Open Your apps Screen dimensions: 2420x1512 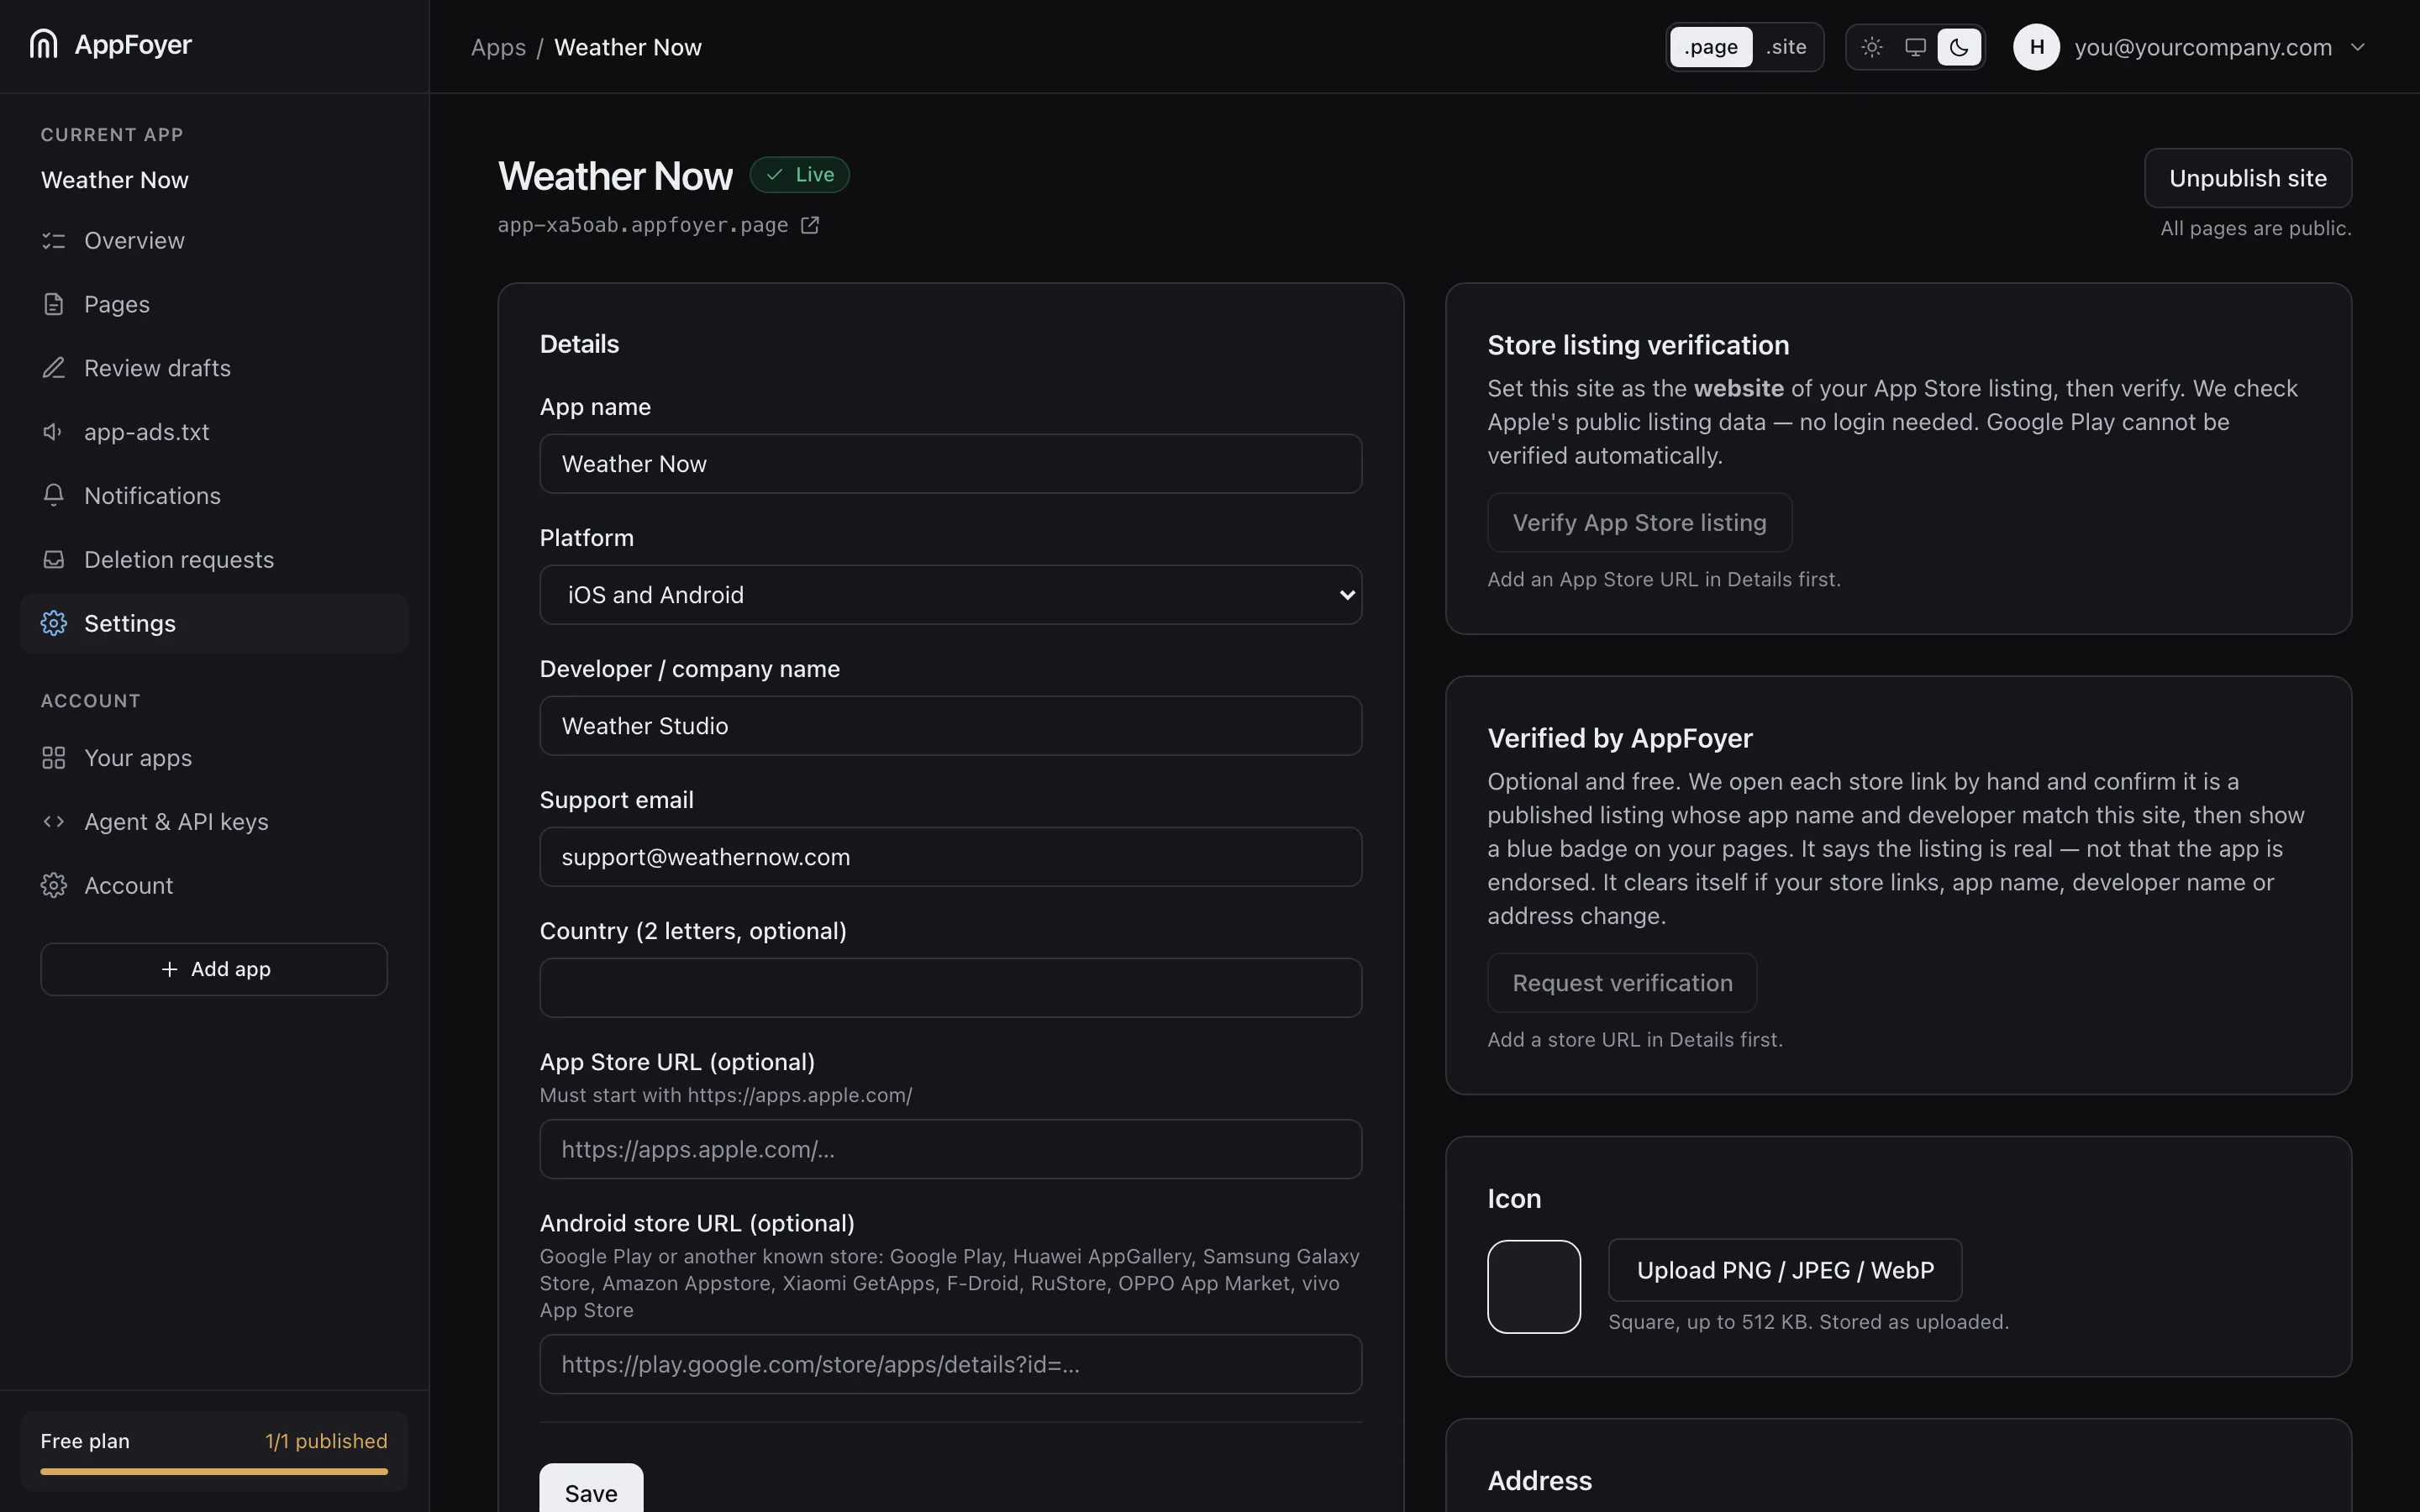coord(214,758)
